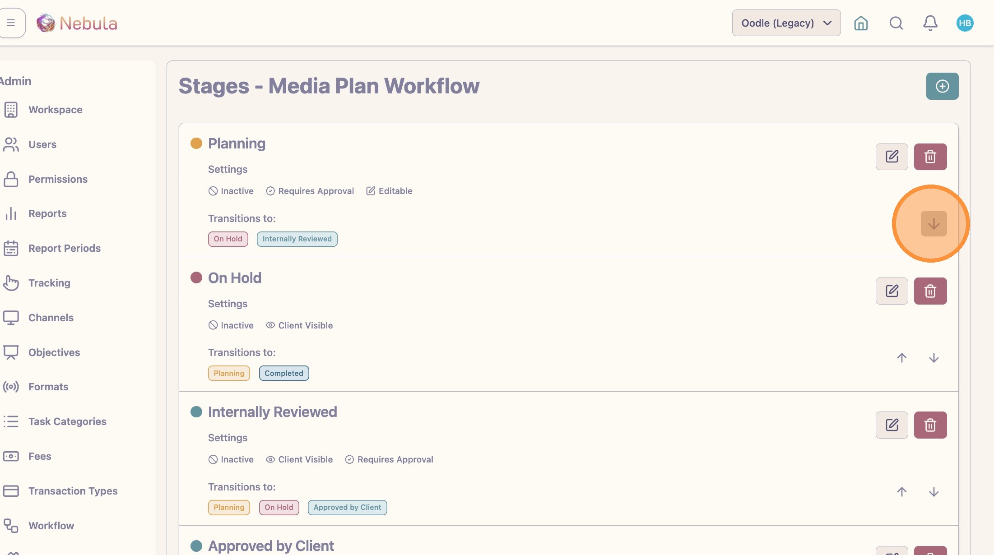Click Inactive setting in Planning stage

tap(231, 191)
